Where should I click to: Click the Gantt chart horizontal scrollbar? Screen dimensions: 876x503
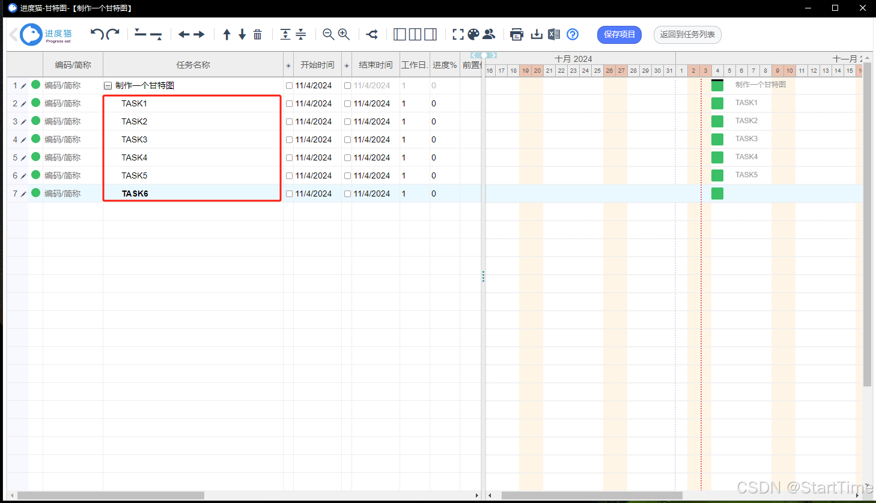coord(592,495)
